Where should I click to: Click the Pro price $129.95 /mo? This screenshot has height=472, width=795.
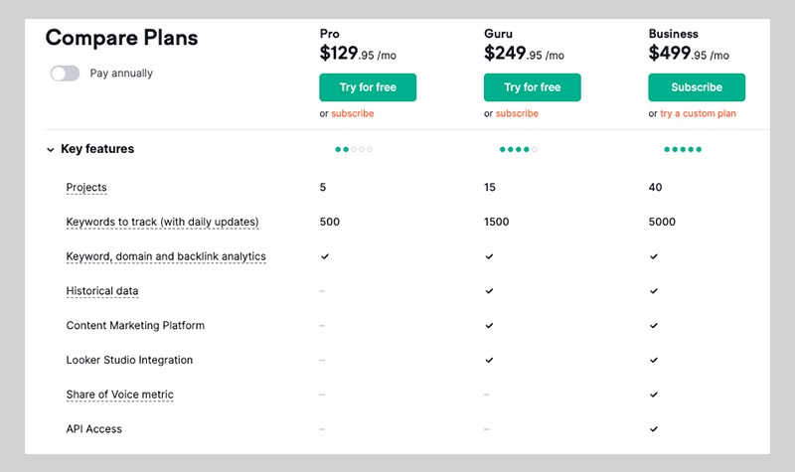click(358, 54)
